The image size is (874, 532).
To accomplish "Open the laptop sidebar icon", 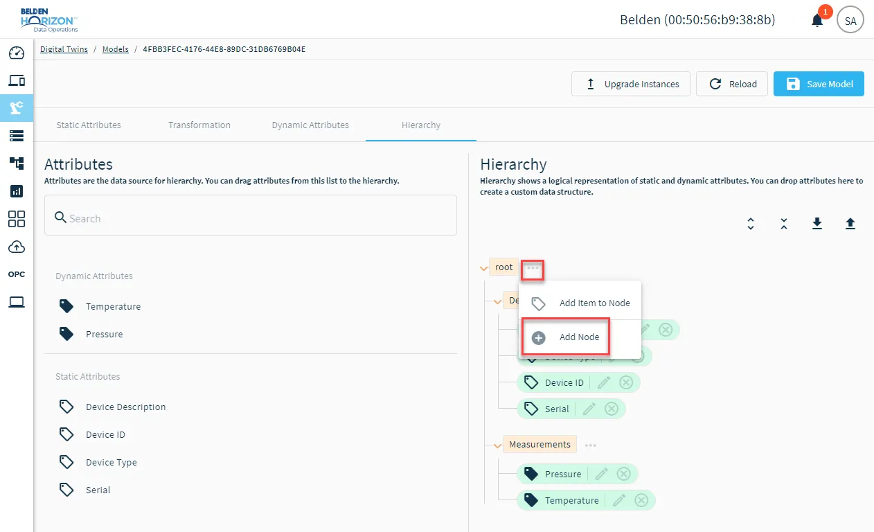I will pos(17,302).
